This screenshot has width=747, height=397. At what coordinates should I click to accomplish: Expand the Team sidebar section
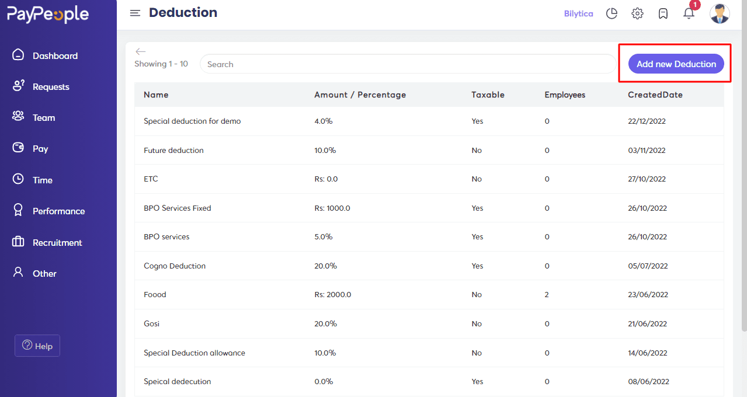pyautogui.click(x=44, y=118)
